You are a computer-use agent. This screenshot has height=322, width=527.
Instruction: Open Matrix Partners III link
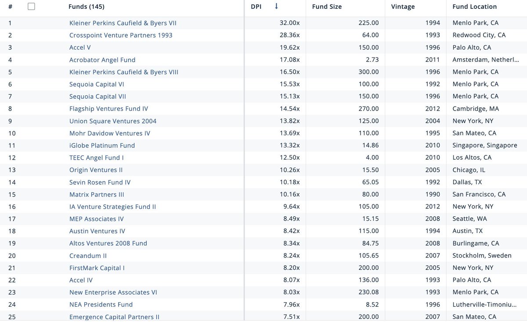click(x=97, y=194)
